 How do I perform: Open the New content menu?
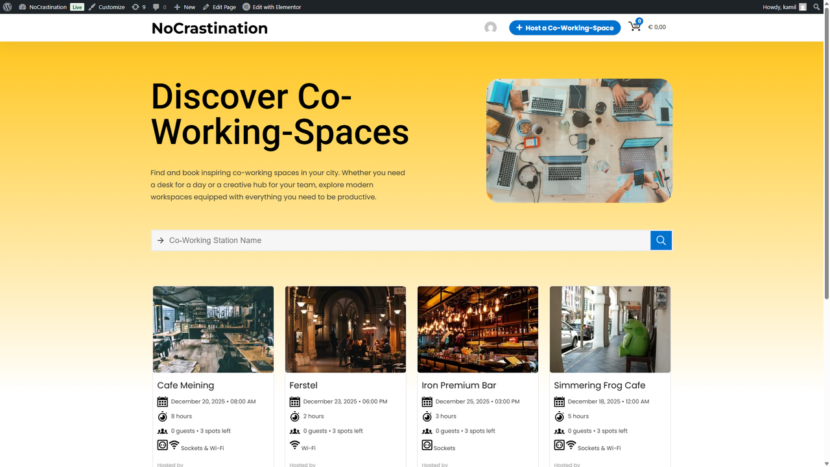(185, 6)
